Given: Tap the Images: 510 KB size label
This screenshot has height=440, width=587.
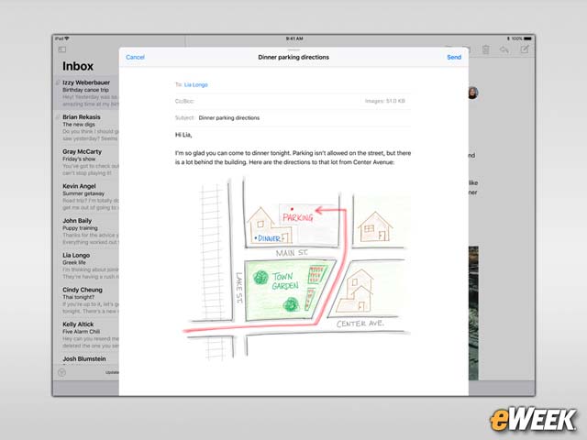Looking at the screenshot, I should pos(385,101).
